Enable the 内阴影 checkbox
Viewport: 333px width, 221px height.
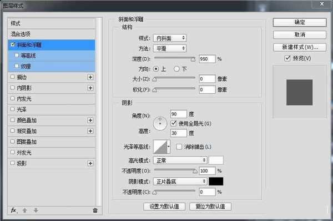point(13,88)
